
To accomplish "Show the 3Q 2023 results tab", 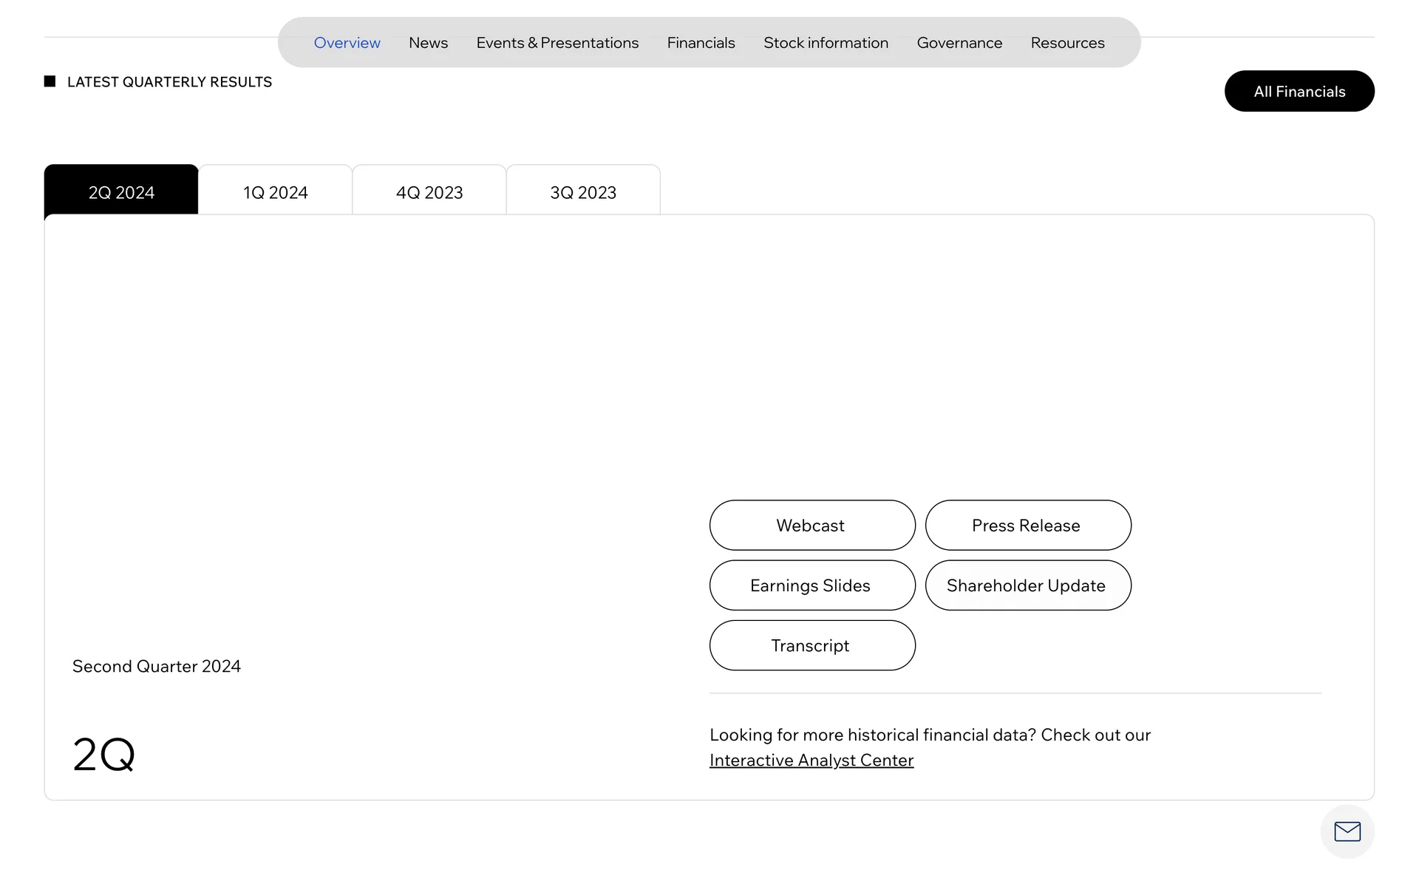I will click(583, 192).
